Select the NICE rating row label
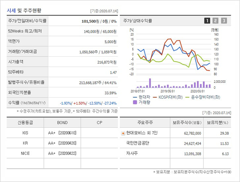The height and width of the screenshot is (182, 240). (25, 153)
